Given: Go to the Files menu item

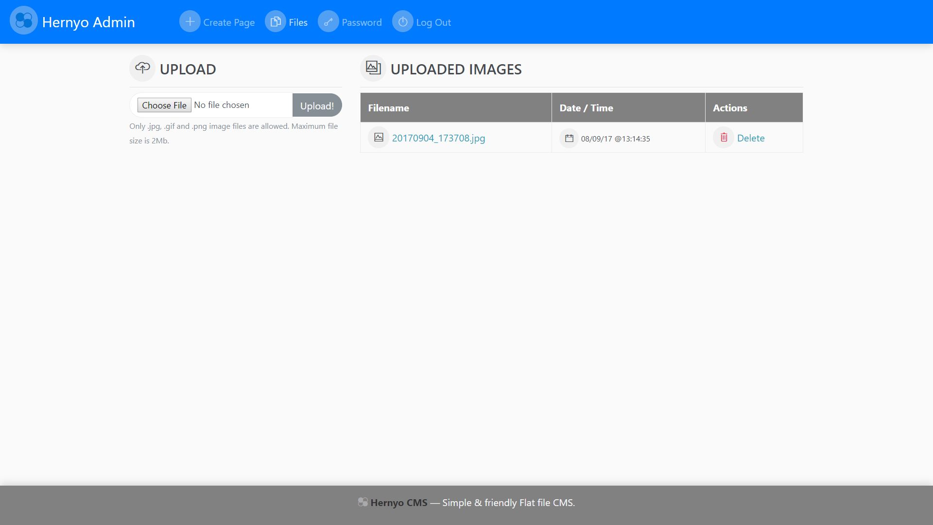Looking at the screenshot, I should 298,22.
